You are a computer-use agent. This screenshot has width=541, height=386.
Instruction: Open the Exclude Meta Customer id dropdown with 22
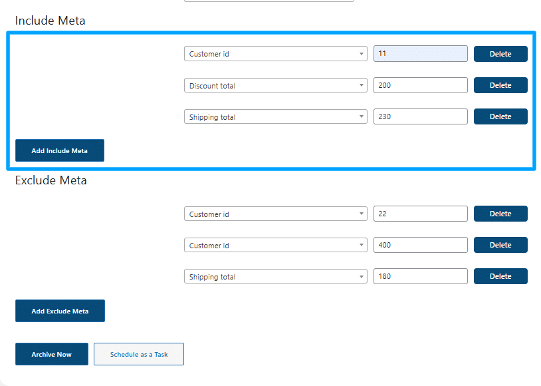tap(275, 214)
